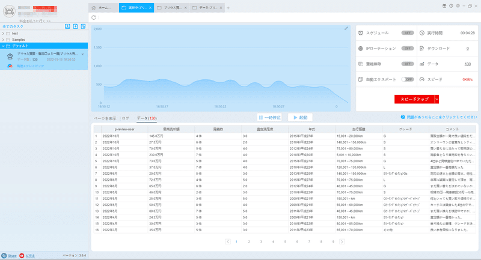Click the red スピードアップ button
Viewport: 481px width, 260px height.
[x=414, y=99]
